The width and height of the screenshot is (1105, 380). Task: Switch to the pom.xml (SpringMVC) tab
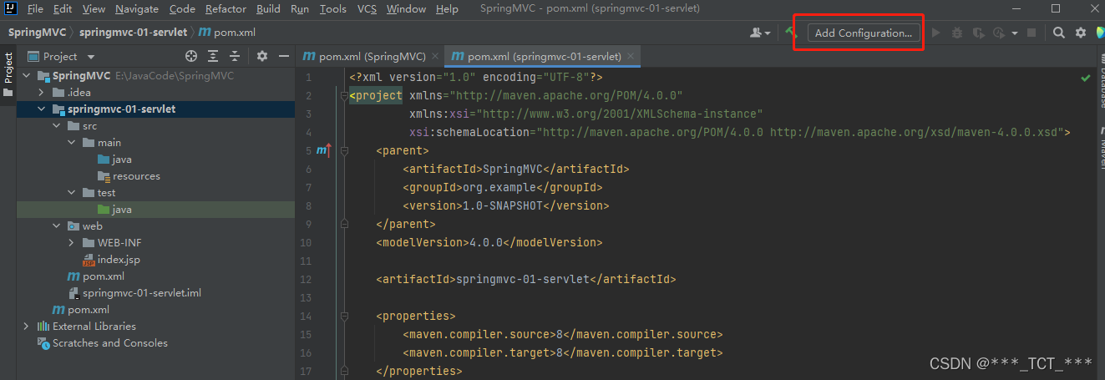[x=370, y=57]
